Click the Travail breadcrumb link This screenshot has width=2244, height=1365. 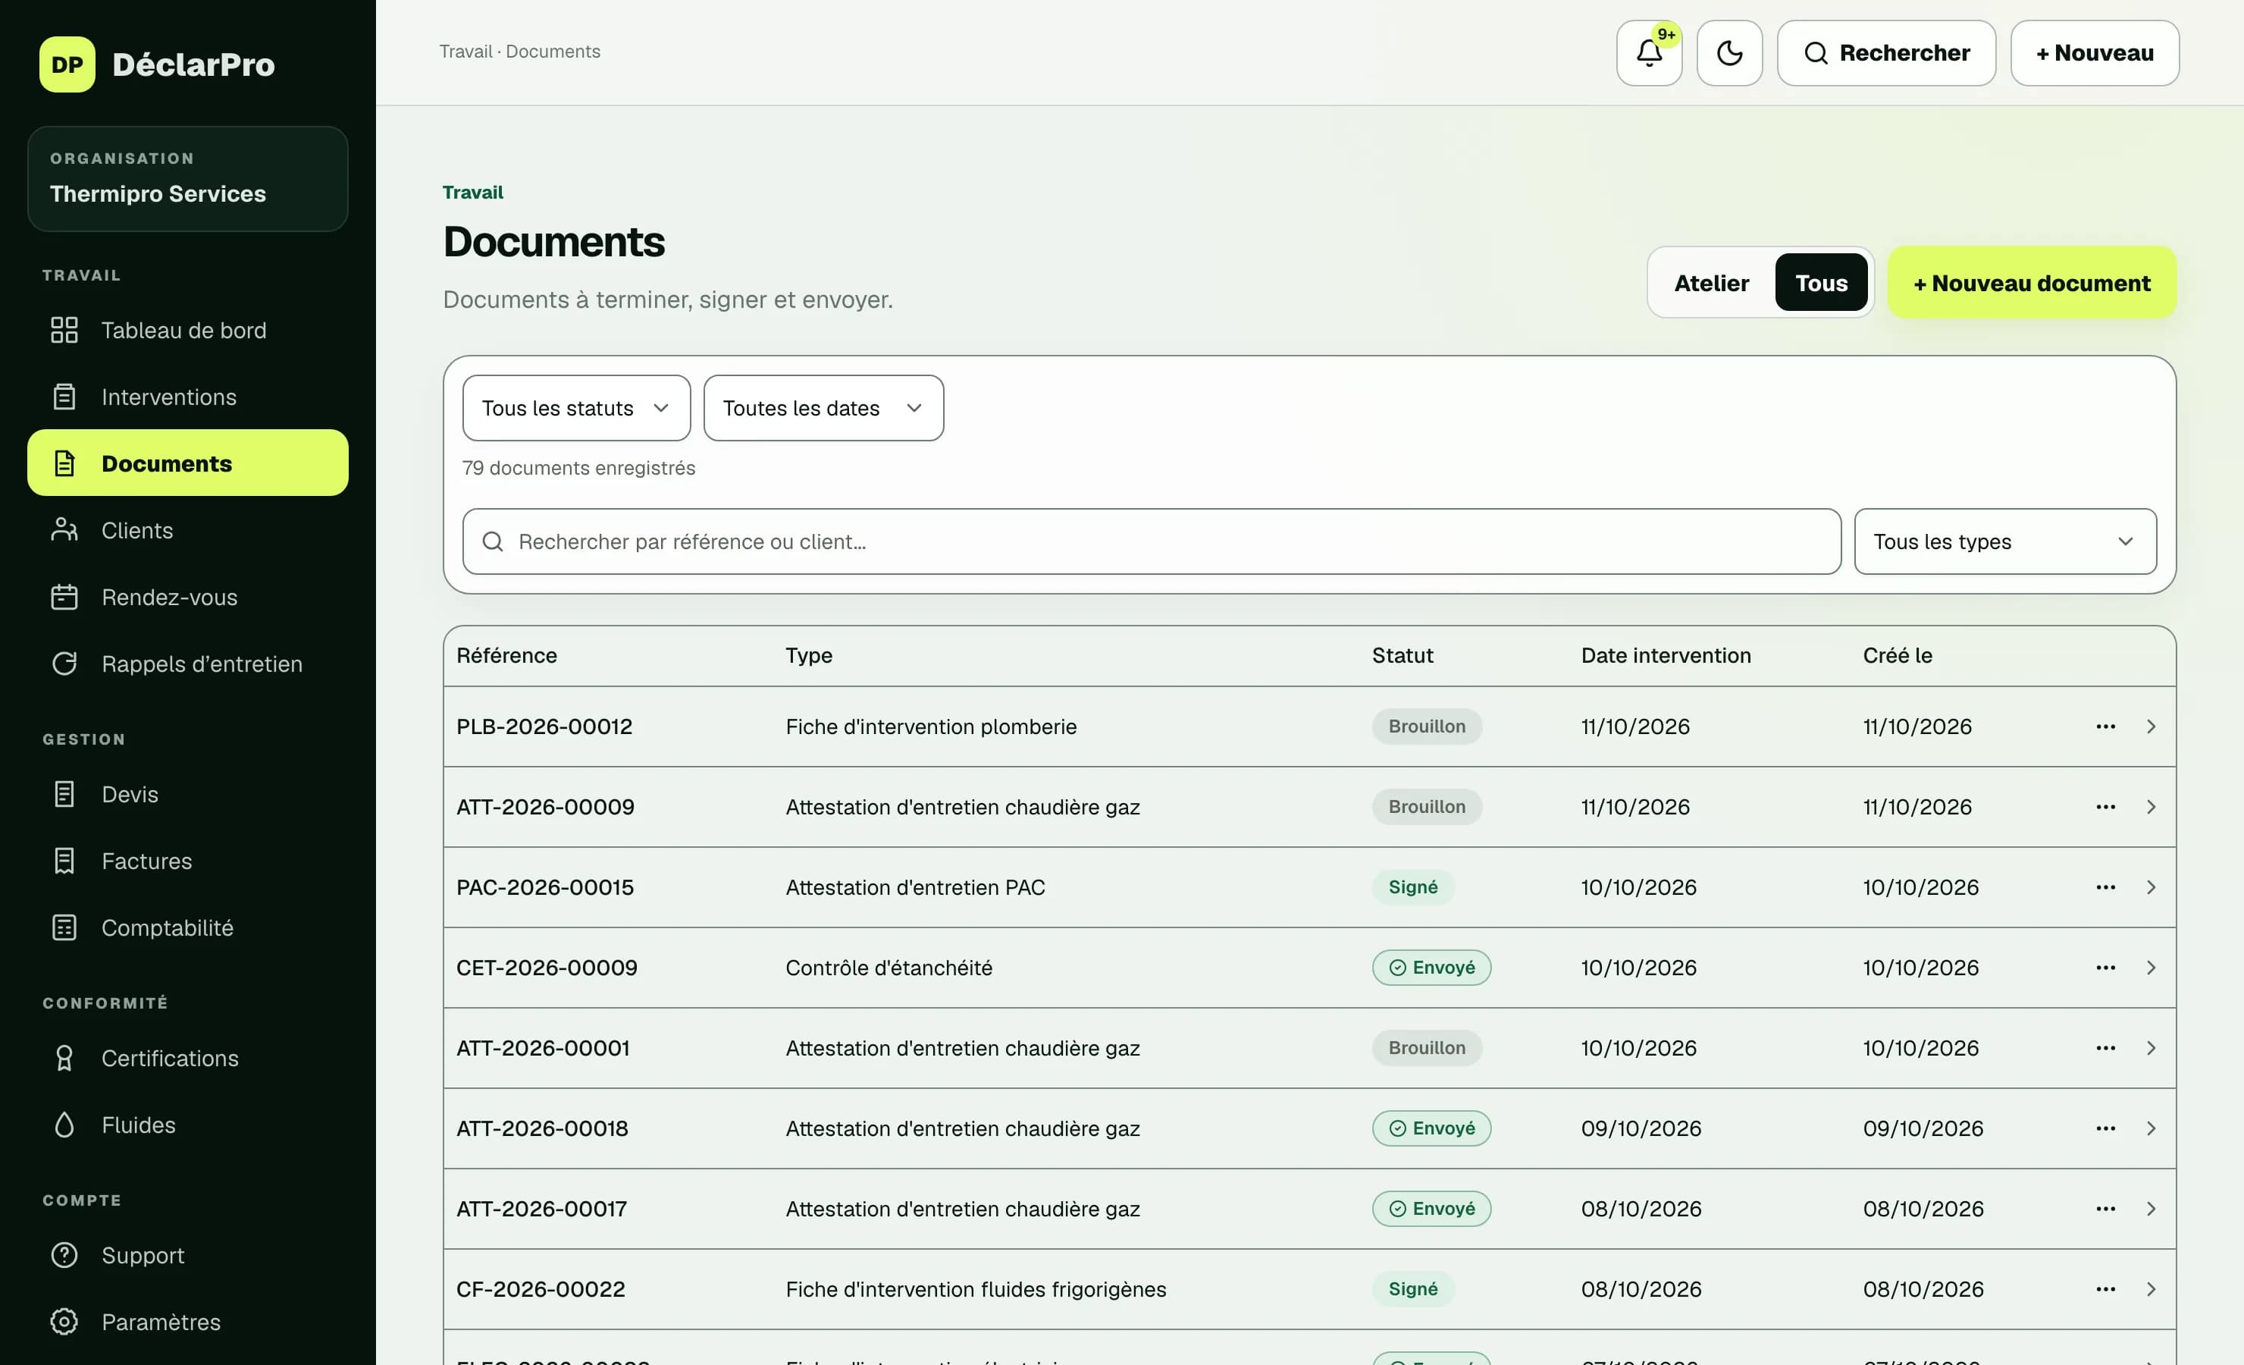465,51
